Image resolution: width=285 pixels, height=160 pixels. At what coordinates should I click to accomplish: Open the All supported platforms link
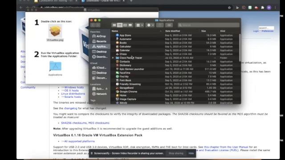coord(79,141)
